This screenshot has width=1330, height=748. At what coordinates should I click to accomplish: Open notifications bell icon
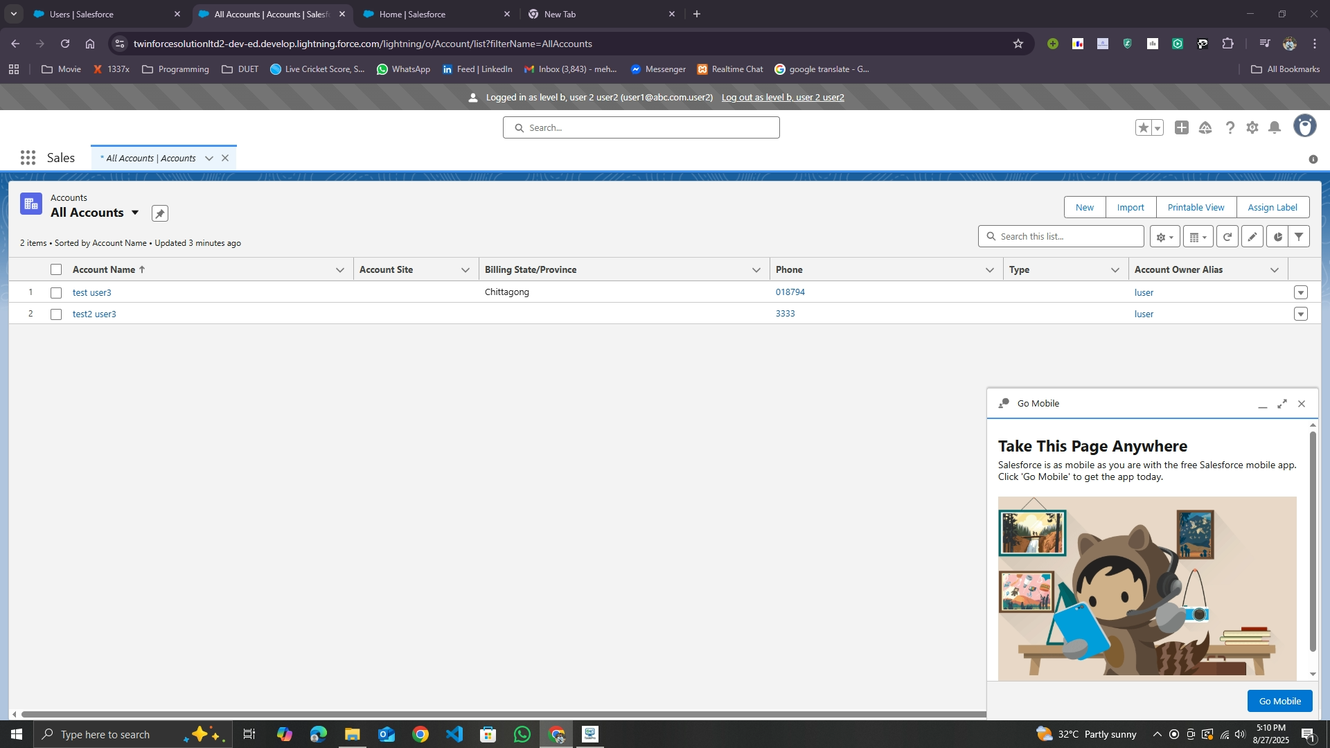coord(1275,128)
